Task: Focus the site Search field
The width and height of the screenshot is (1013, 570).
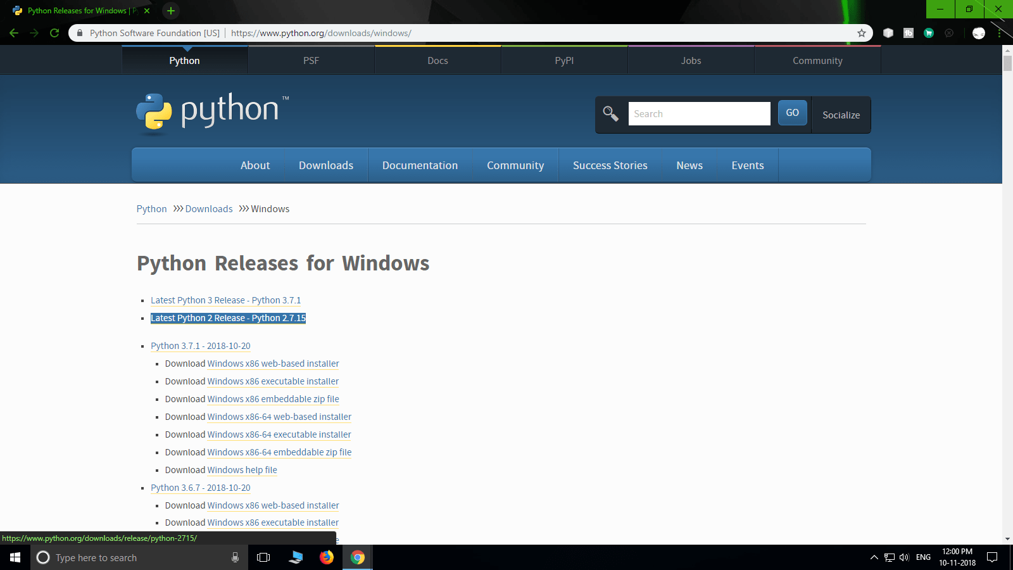Action: (x=700, y=114)
